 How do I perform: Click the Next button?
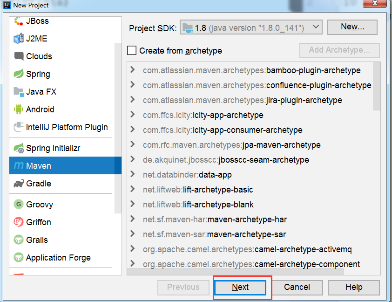tap(240, 287)
